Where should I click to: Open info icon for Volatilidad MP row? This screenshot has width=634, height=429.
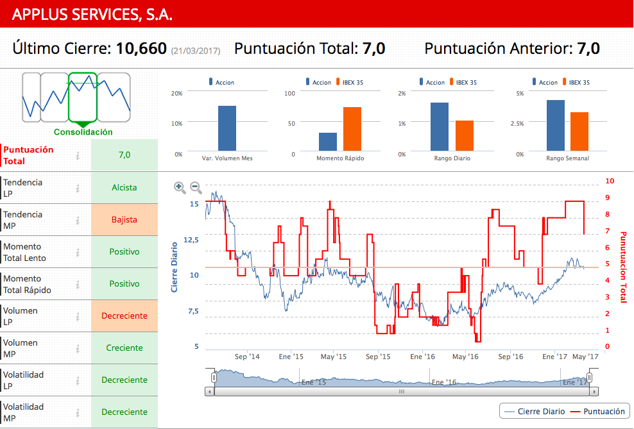click(x=78, y=413)
